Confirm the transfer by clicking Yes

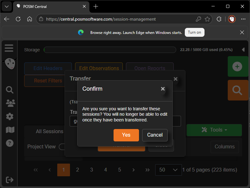126,135
